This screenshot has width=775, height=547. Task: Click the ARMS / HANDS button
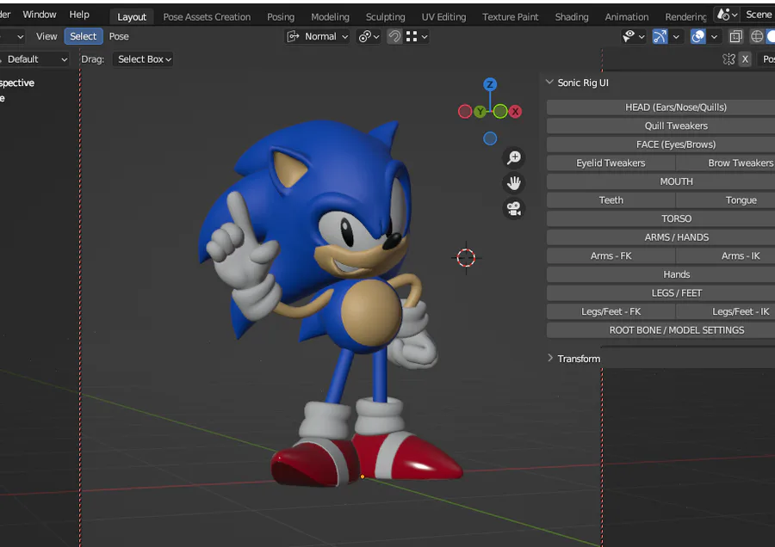click(x=660, y=237)
